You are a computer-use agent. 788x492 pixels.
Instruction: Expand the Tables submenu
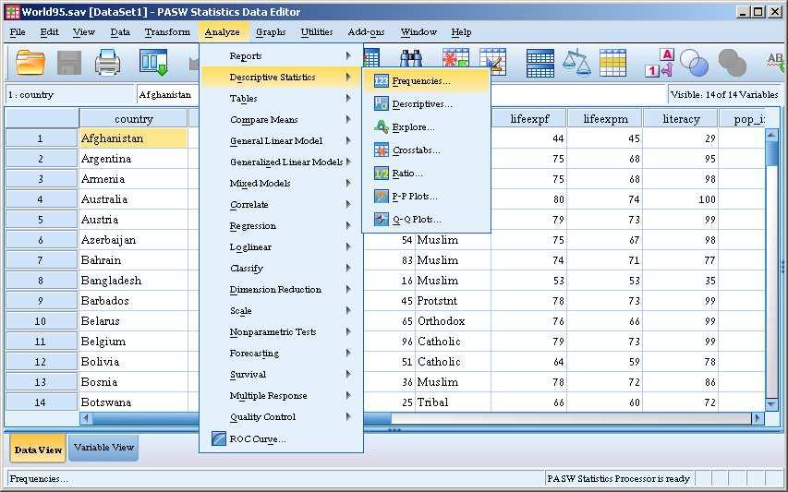(282, 99)
